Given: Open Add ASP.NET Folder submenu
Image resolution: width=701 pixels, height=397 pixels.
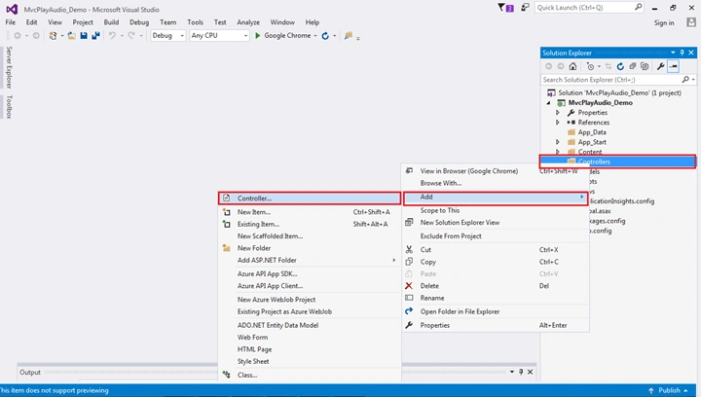Looking at the screenshot, I should 310,261.
